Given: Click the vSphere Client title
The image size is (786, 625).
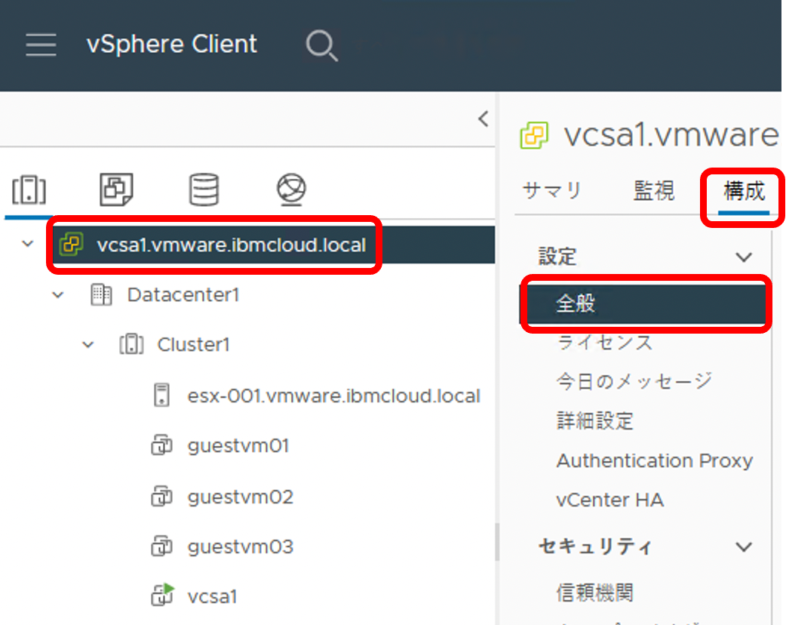Looking at the screenshot, I should pyautogui.click(x=172, y=44).
